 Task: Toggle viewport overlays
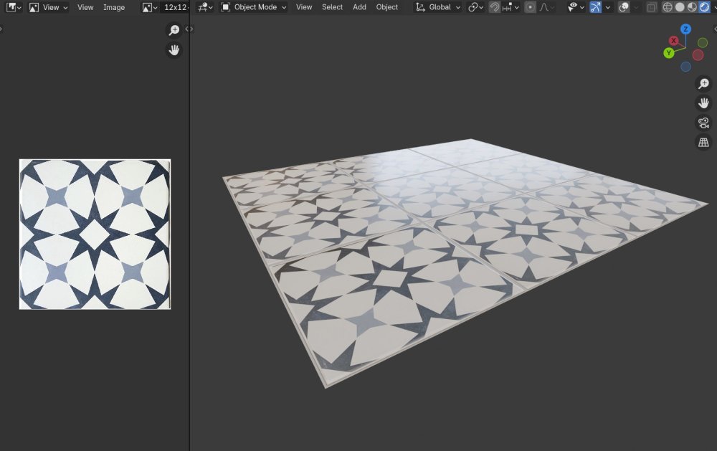click(x=624, y=7)
